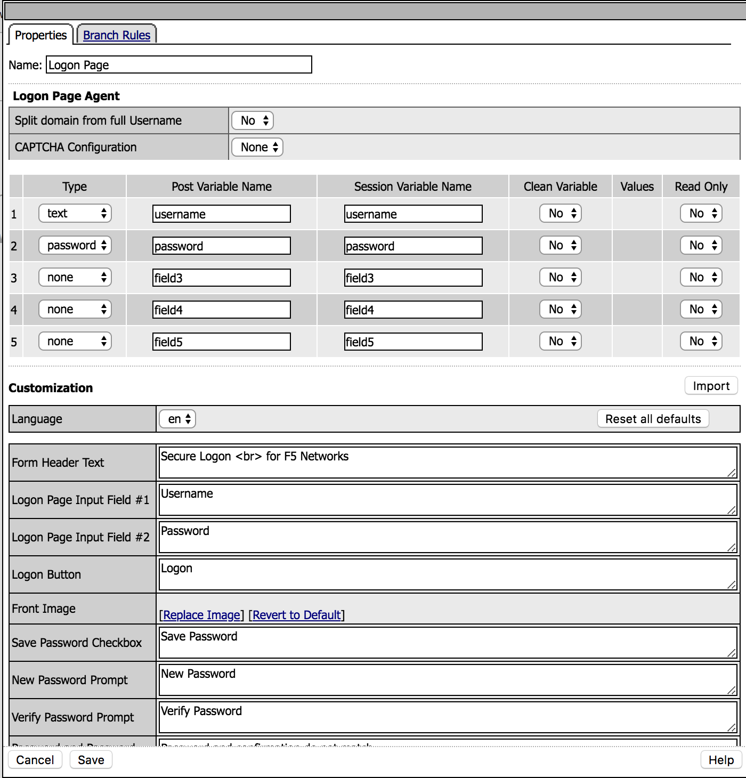Click the Revert to Default link
The height and width of the screenshot is (778, 746).
[x=297, y=615]
